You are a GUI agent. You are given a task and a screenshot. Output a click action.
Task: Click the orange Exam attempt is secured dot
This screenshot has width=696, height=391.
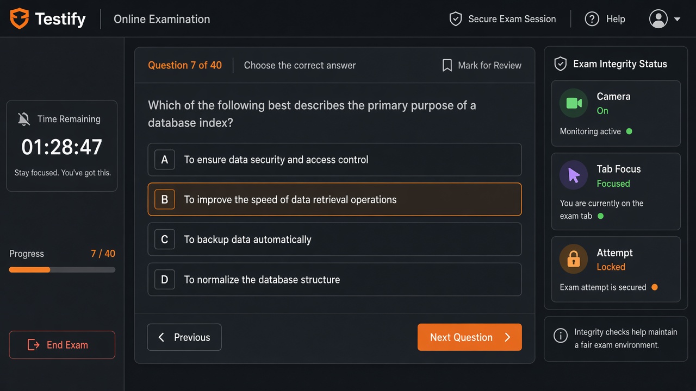(x=655, y=287)
